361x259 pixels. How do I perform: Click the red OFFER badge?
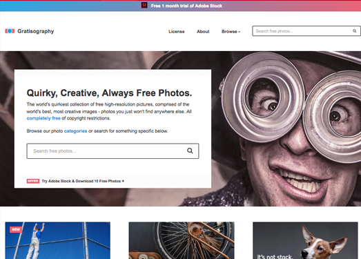pyautogui.click(x=33, y=181)
